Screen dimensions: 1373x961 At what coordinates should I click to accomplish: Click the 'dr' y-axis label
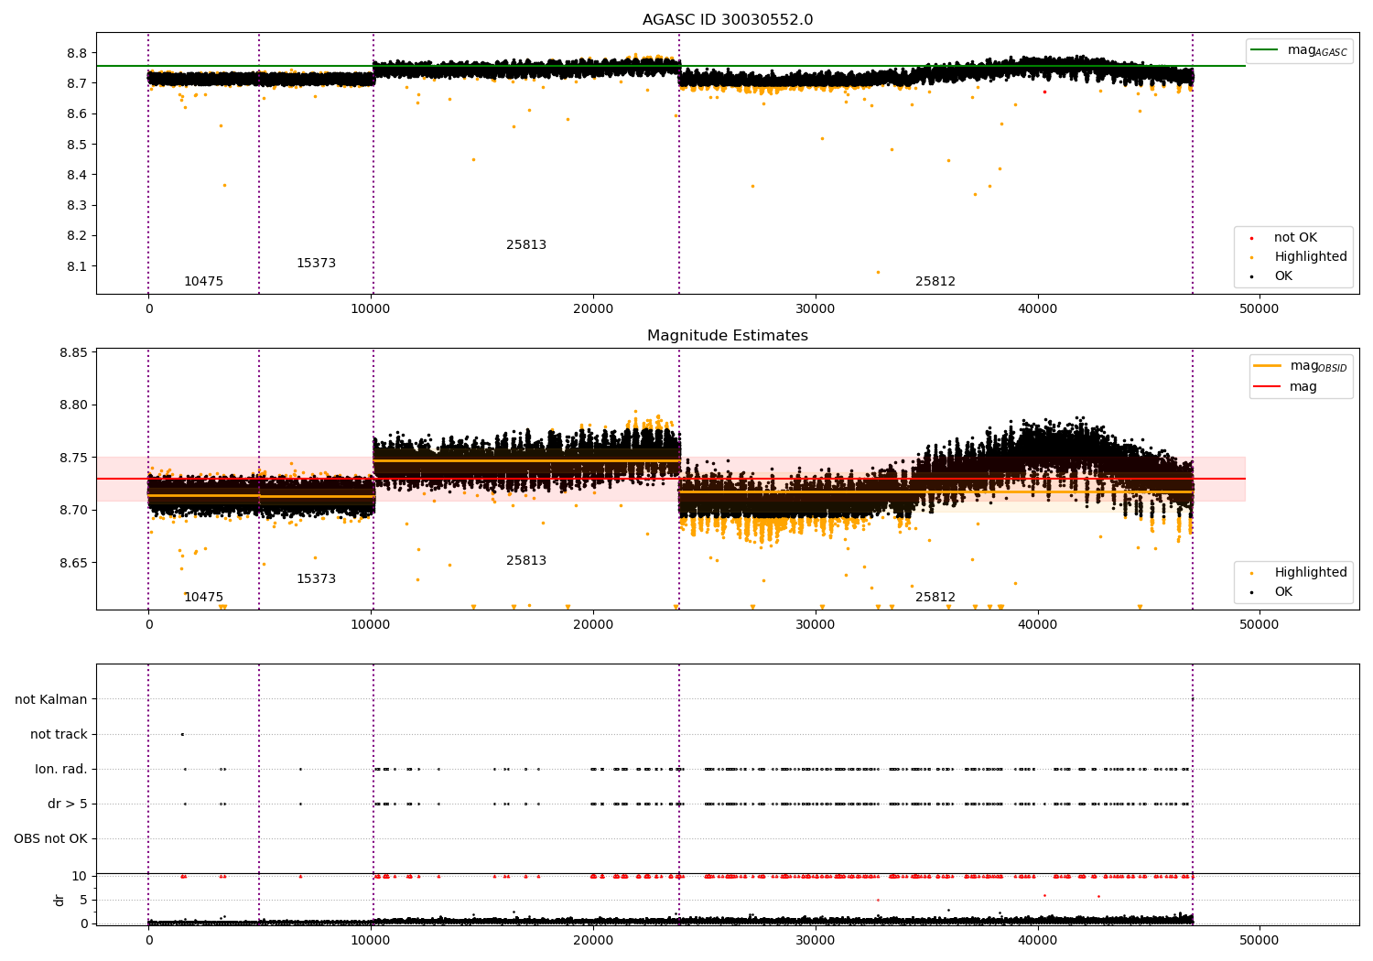59,900
